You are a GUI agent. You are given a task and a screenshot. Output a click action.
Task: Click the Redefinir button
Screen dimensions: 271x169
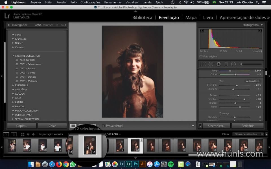(x=247, y=126)
